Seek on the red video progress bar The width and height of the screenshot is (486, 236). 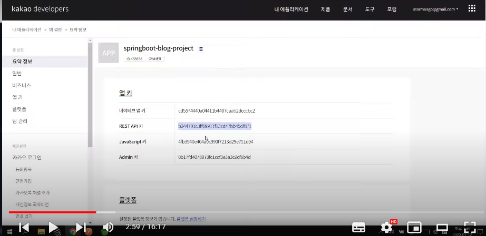pos(52,212)
